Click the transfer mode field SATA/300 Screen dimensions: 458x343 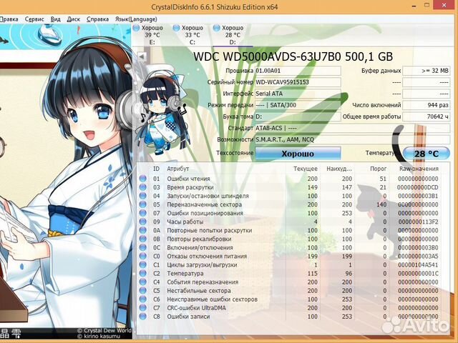pyautogui.click(x=298, y=105)
